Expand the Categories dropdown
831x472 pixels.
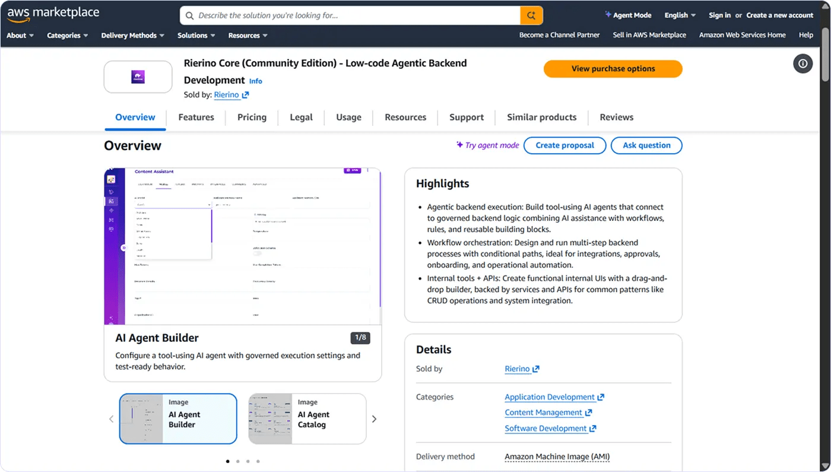point(68,36)
